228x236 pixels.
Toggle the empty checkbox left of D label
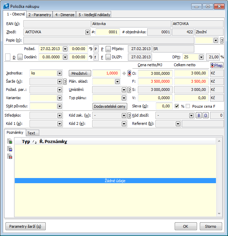pos(8,57)
